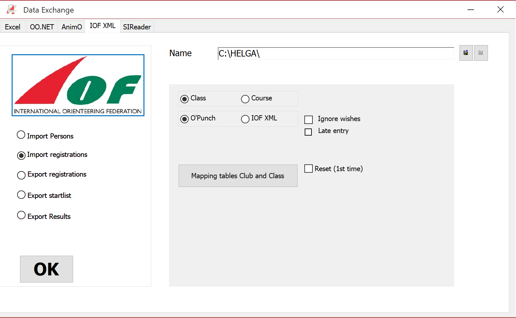The width and height of the screenshot is (516, 318).
Task: Select the IOF XML tab
Action: [102, 26]
